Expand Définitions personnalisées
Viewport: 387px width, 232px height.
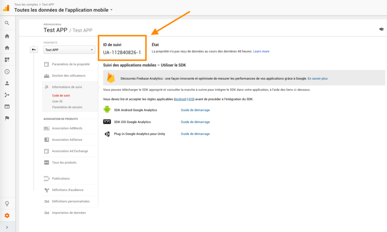(x=71, y=201)
